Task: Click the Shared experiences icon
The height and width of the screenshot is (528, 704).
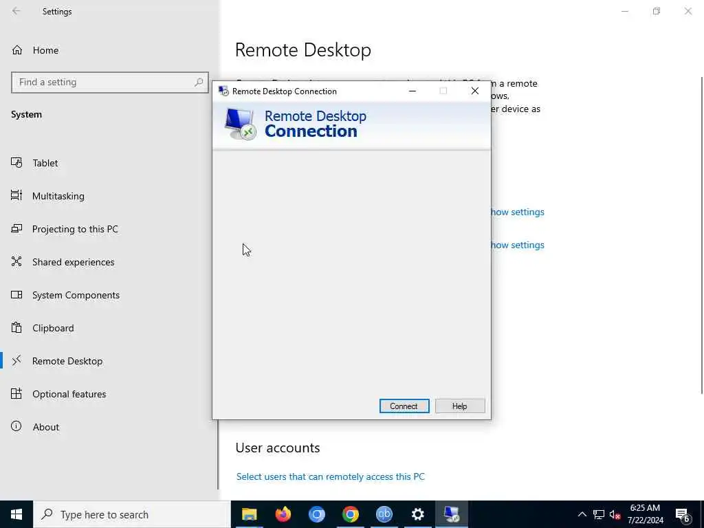Action: pos(16,261)
